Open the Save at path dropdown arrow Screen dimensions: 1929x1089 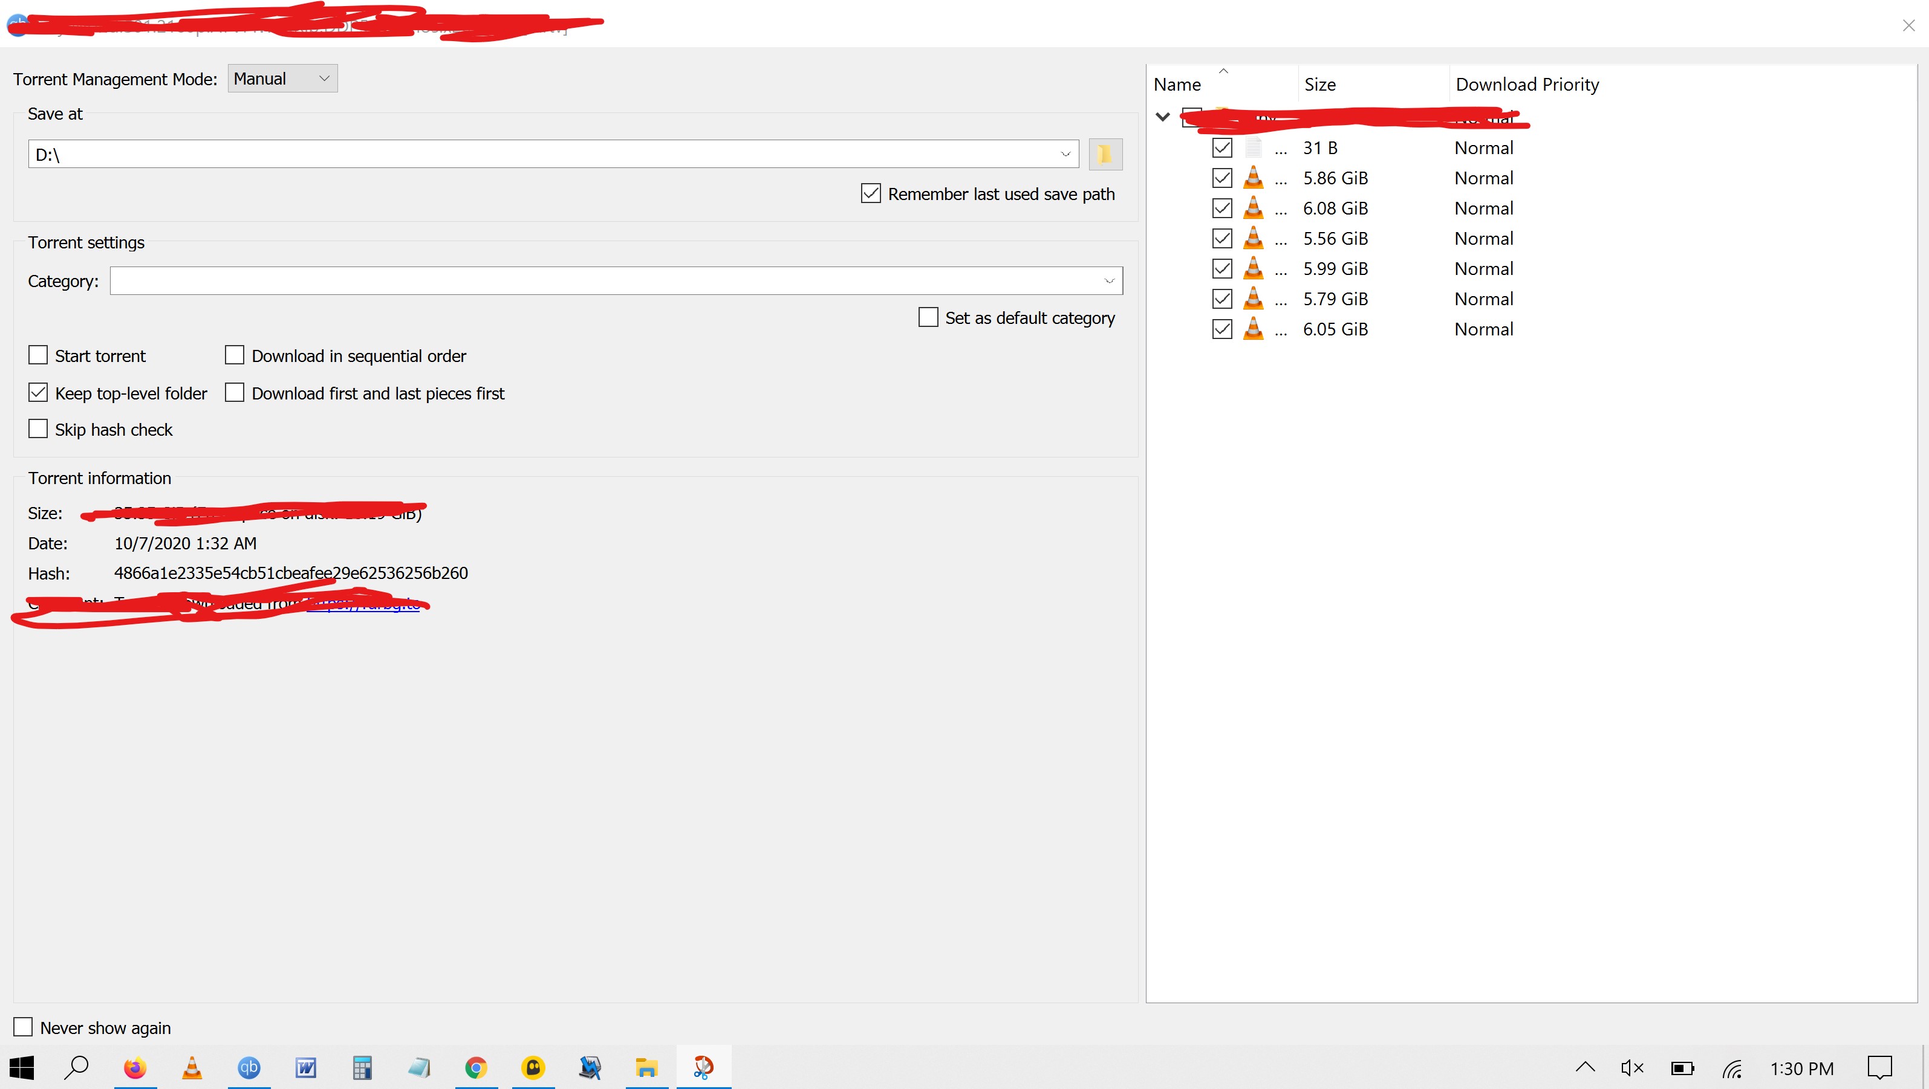click(1065, 154)
